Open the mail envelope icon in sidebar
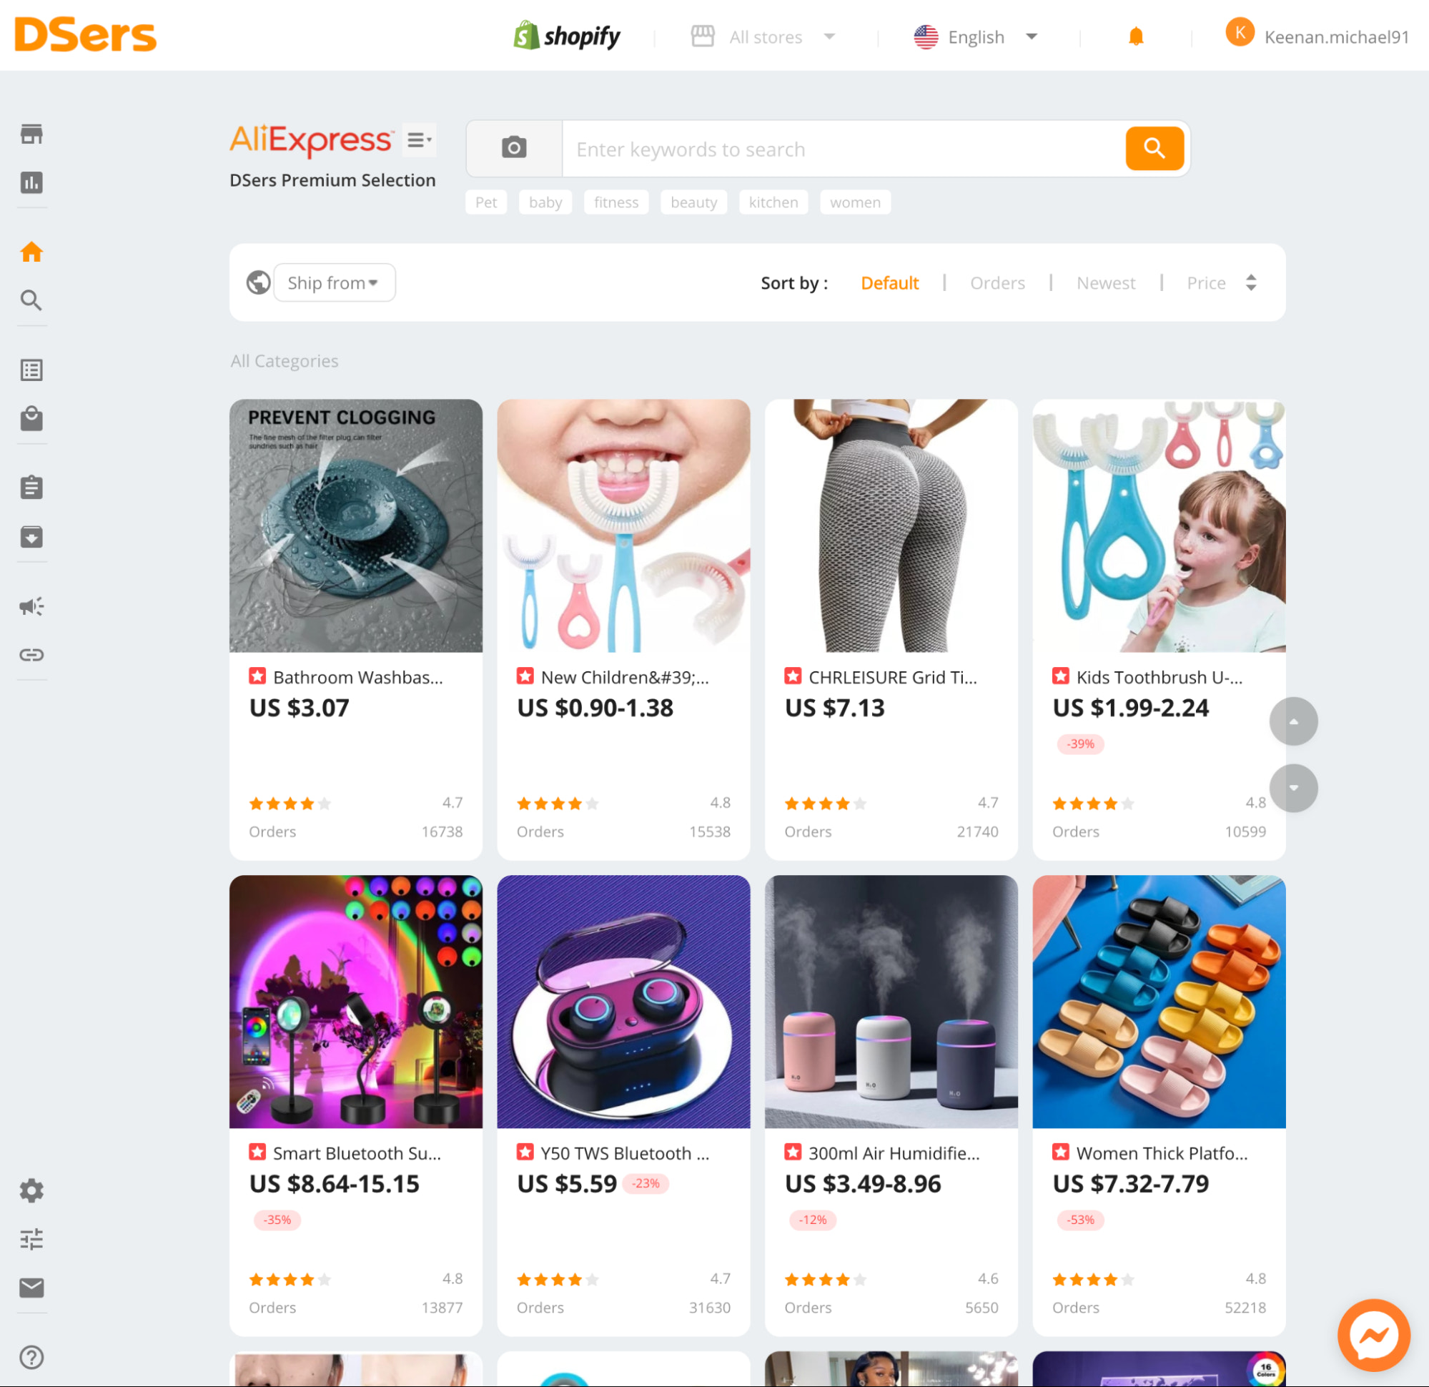 [31, 1288]
